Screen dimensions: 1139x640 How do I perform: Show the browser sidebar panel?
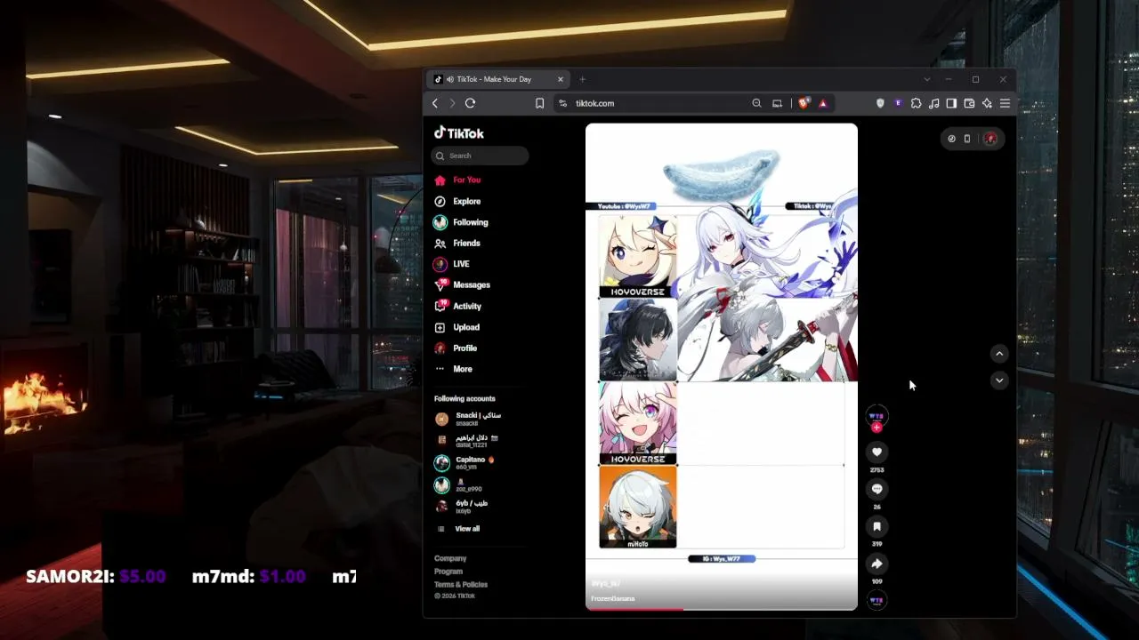click(x=951, y=103)
